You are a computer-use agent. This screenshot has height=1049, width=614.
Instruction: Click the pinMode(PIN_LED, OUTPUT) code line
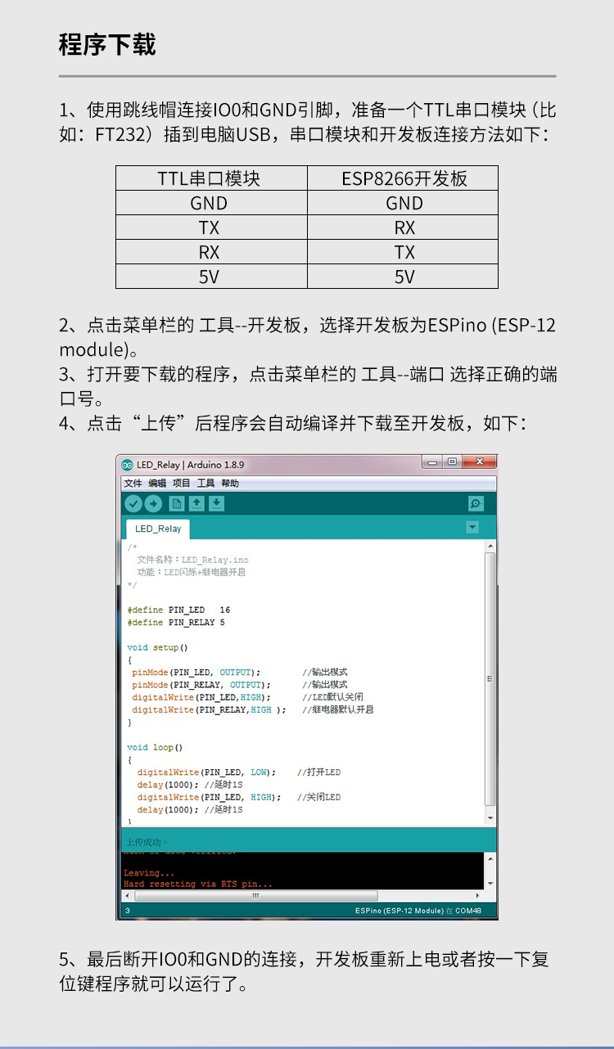pos(196,673)
